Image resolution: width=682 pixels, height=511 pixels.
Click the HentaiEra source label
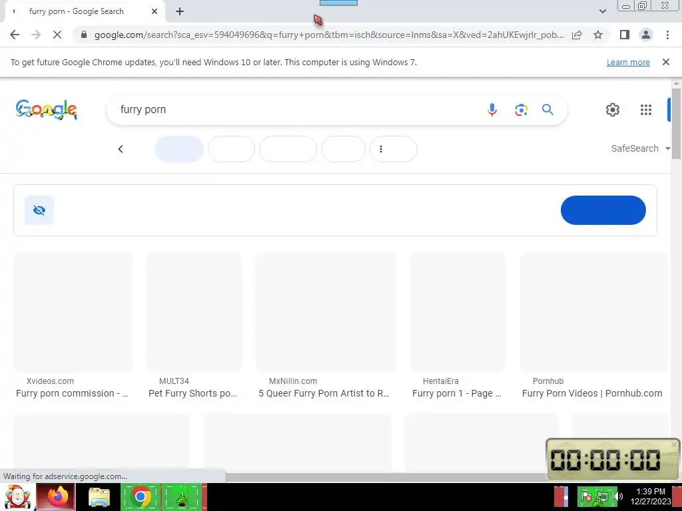[441, 381]
